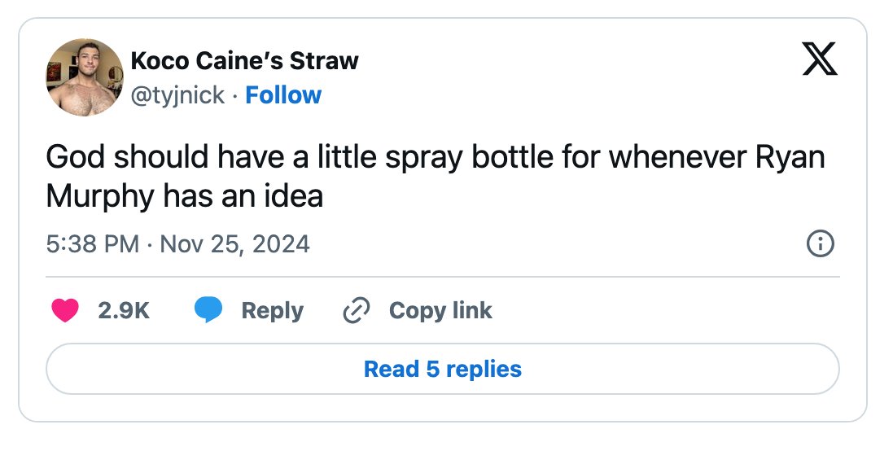Click the 5:38 PM time text
The width and height of the screenshot is (893, 451).
point(92,244)
